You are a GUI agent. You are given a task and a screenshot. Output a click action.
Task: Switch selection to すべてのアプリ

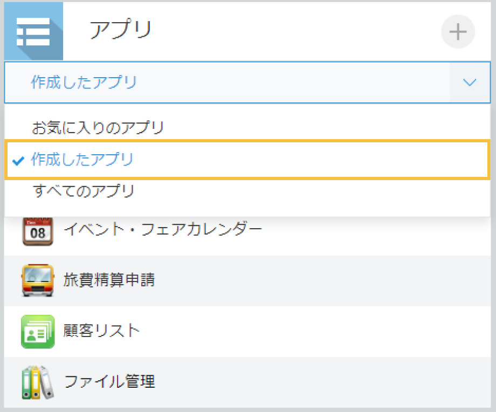[84, 190]
